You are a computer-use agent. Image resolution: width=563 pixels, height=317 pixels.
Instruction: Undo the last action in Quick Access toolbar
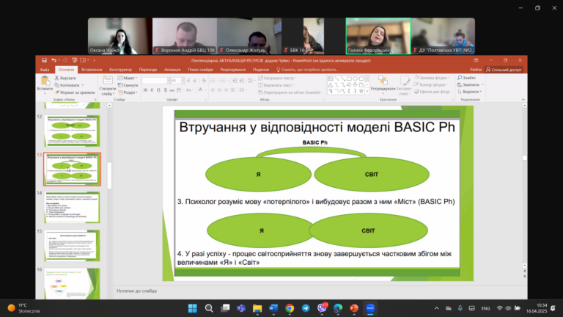pos(54,60)
